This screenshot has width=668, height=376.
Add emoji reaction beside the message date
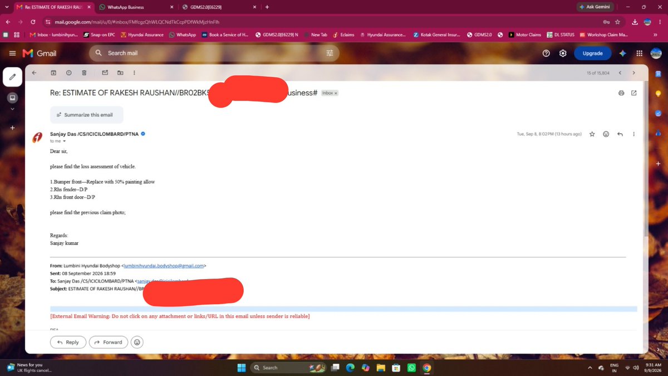606,134
